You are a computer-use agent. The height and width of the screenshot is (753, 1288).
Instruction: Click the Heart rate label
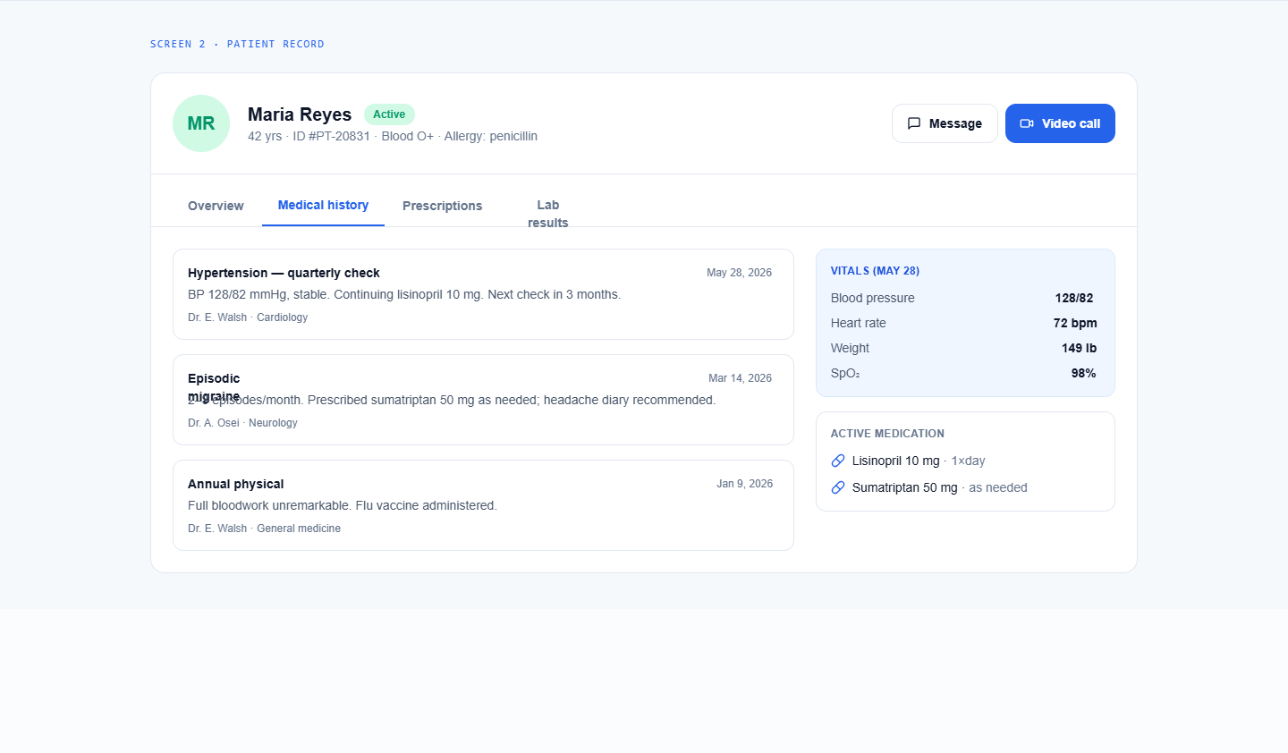coord(858,323)
